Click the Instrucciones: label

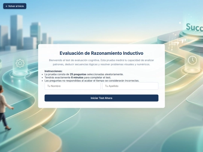pyautogui.click(x=53, y=71)
